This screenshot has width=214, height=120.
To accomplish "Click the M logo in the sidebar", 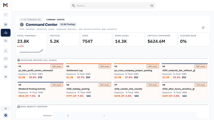I will (5, 5).
